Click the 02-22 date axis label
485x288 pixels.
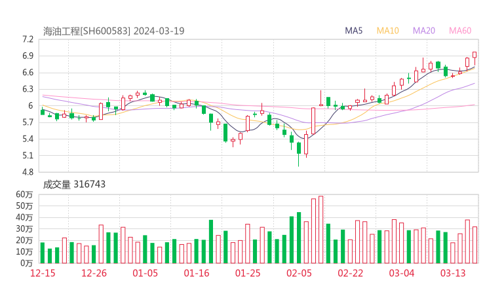pyautogui.click(x=350, y=273)
